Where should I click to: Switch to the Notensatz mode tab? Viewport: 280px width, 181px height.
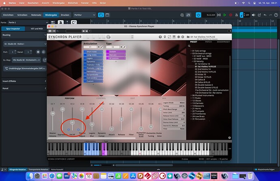point(36,15)
